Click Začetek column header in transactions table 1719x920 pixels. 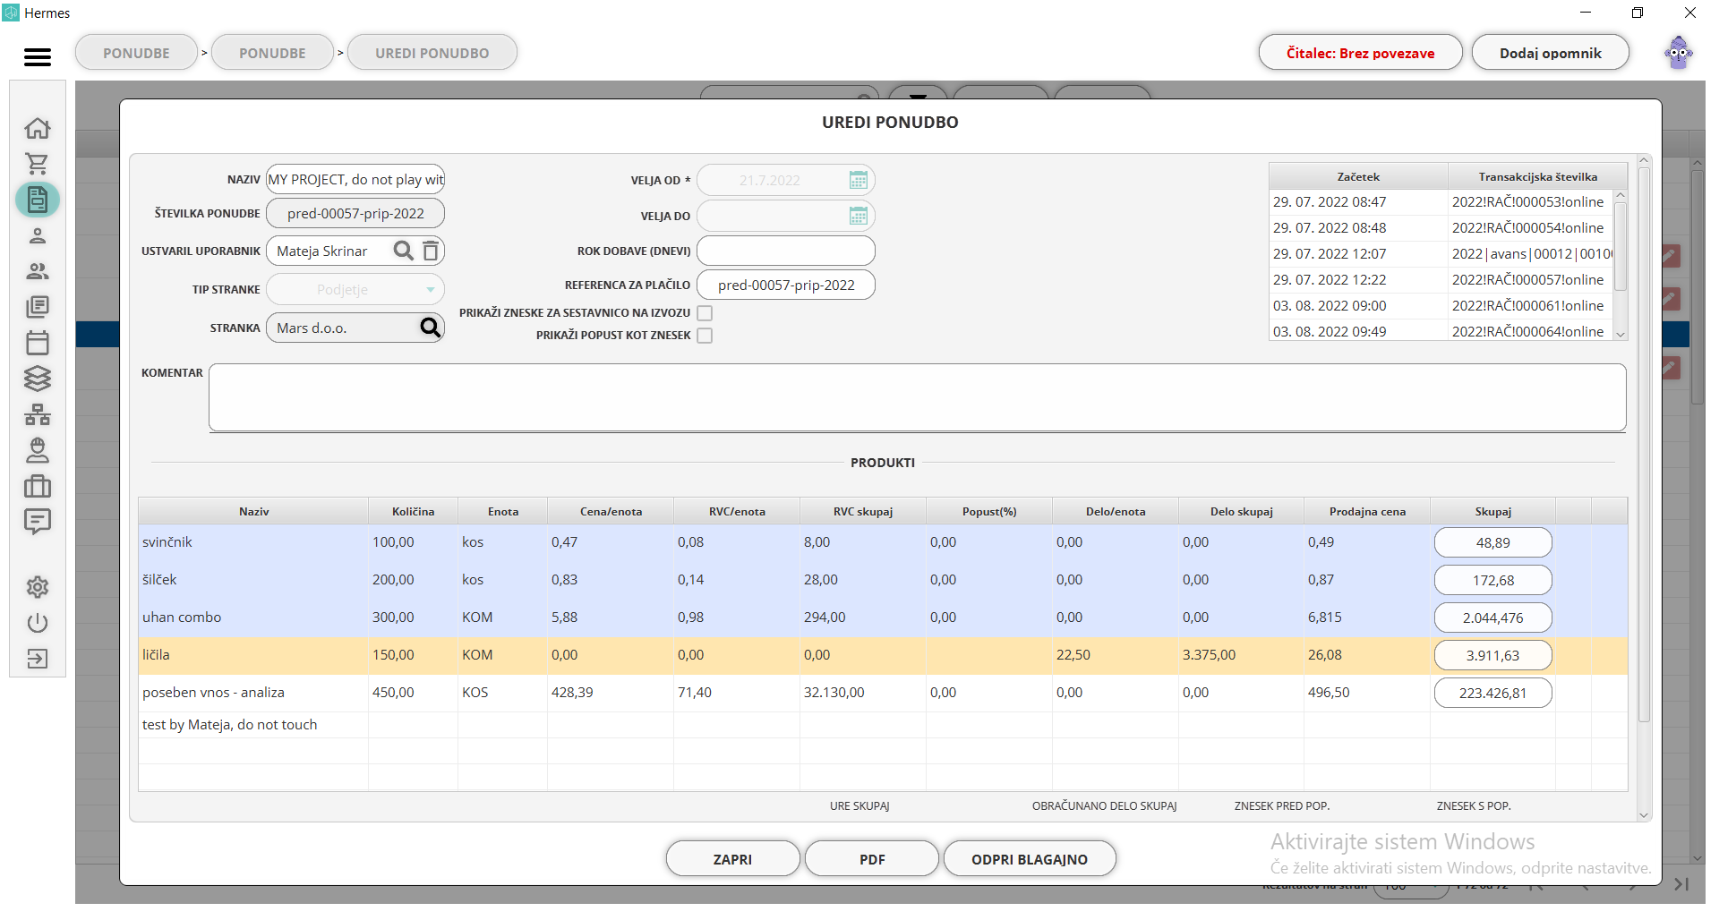point(1358,176)
